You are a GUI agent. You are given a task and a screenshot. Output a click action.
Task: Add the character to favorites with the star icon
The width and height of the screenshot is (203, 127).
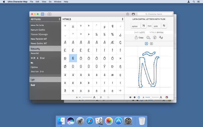(x=148, y=38)
